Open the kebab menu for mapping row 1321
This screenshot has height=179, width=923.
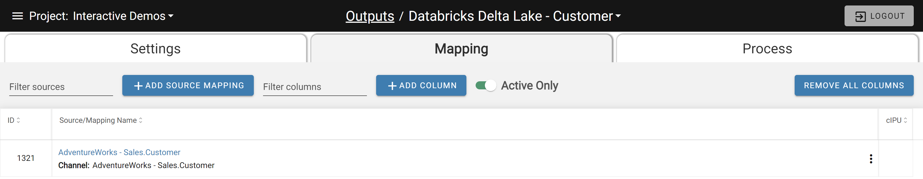[x=871, y=158]
